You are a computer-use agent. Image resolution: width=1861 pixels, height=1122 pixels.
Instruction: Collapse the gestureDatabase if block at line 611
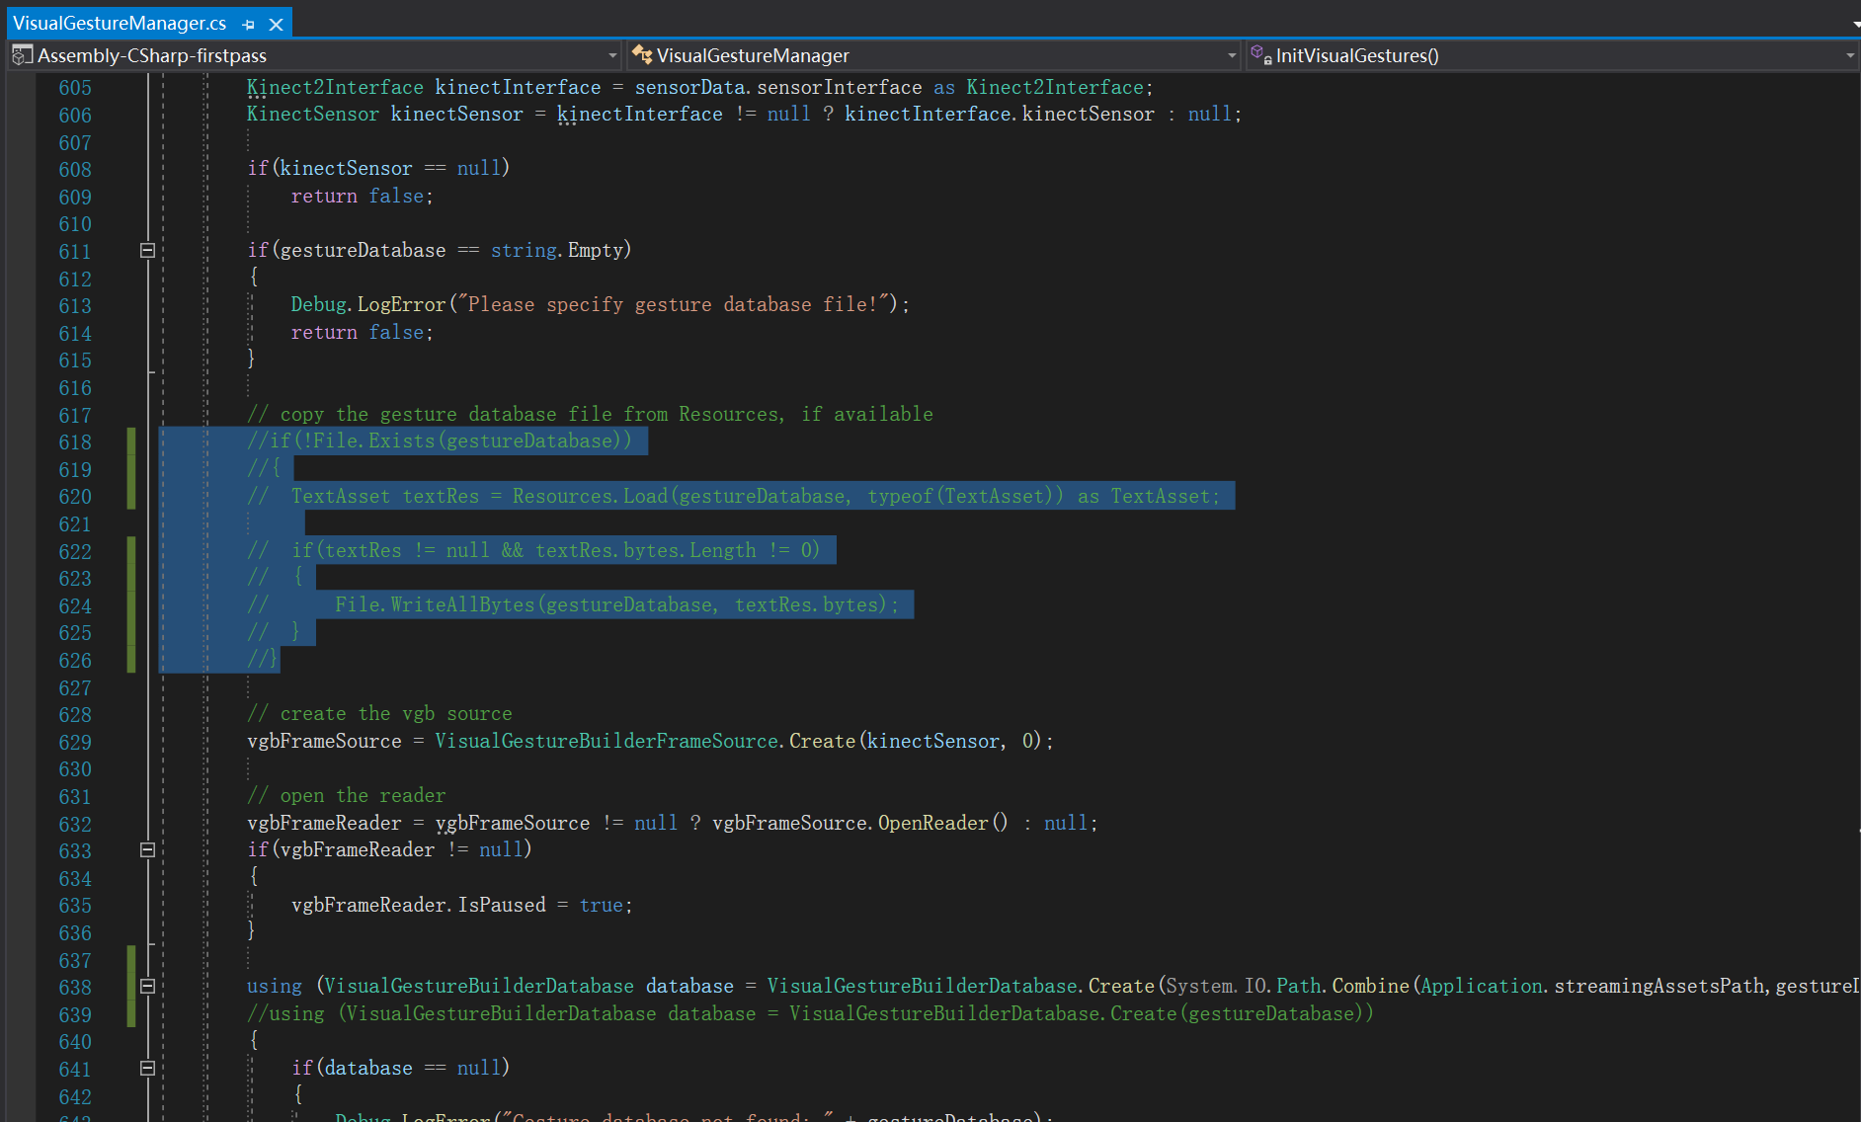[x=146, y=251]
